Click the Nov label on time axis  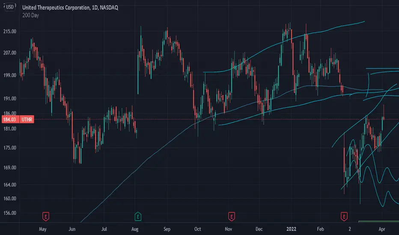click(229, 229)
